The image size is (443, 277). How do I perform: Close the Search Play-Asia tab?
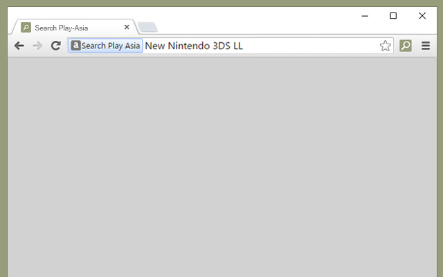tap(127, 27)
